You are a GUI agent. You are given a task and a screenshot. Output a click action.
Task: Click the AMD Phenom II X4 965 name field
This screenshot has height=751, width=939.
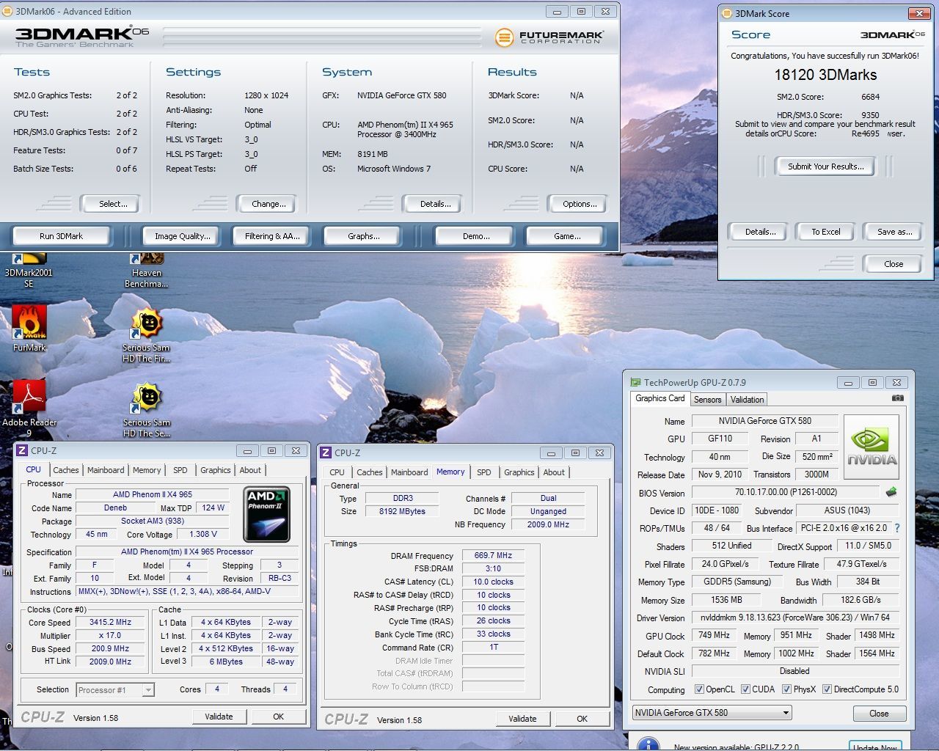153,495
